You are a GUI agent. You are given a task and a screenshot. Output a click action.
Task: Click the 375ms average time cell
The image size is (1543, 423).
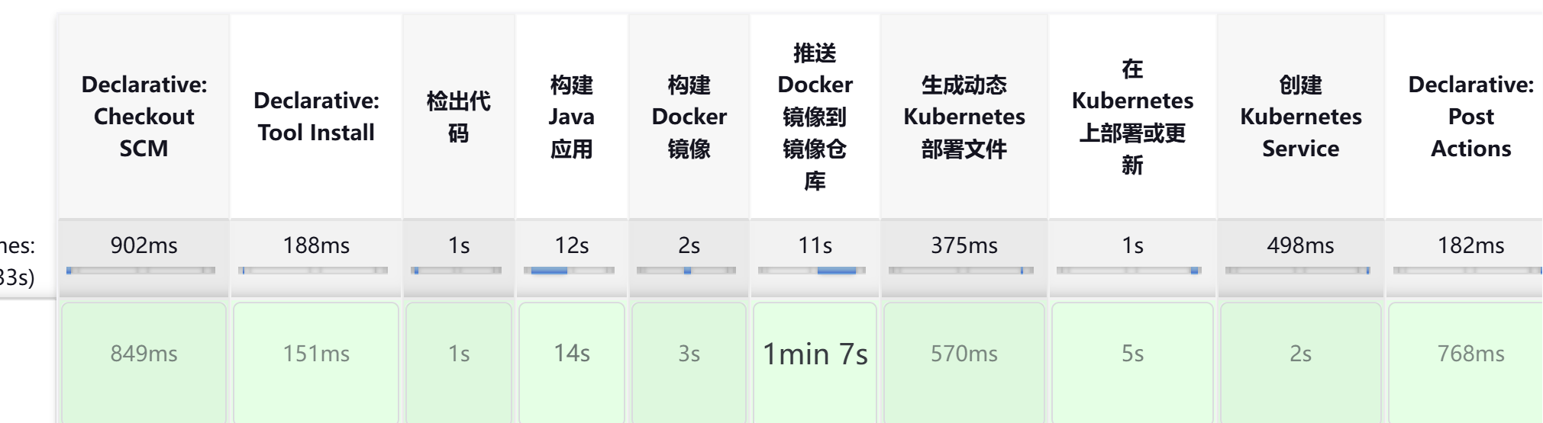tap(964, 245)
